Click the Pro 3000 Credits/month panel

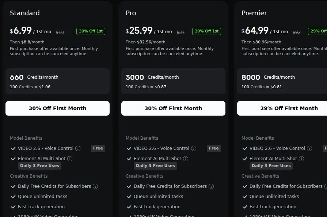[x=173, y=81]
